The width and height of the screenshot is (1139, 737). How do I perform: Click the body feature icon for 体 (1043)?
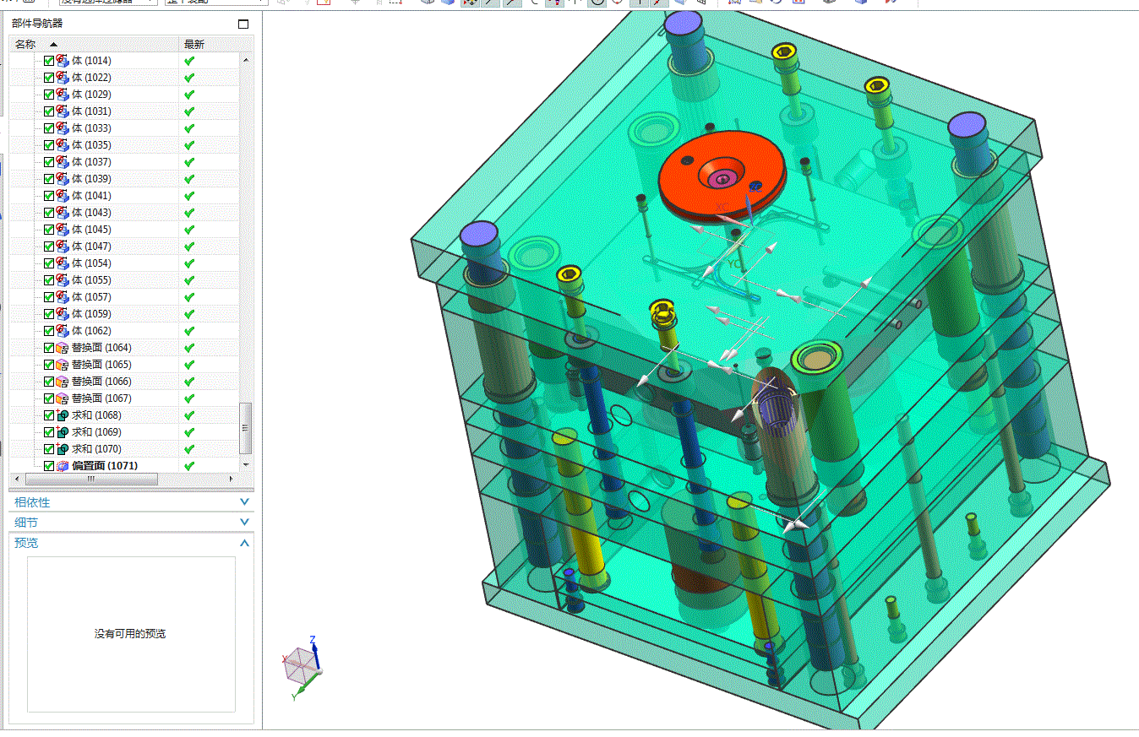[x=63, y=213]
